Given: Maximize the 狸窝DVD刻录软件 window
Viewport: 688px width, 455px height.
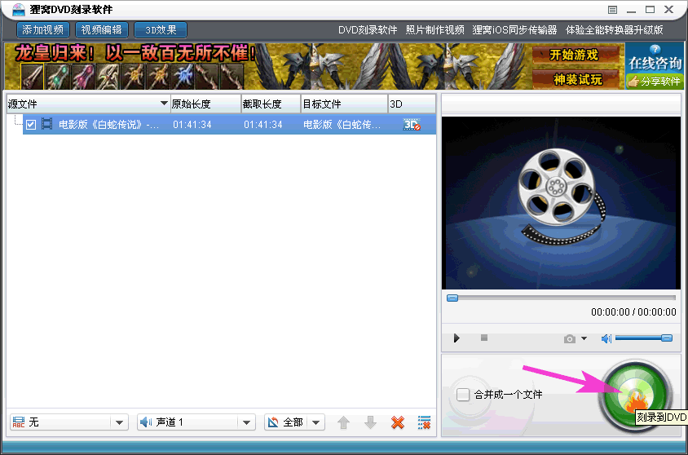Looking at the screenshot, I should click(x=651, y=9).
